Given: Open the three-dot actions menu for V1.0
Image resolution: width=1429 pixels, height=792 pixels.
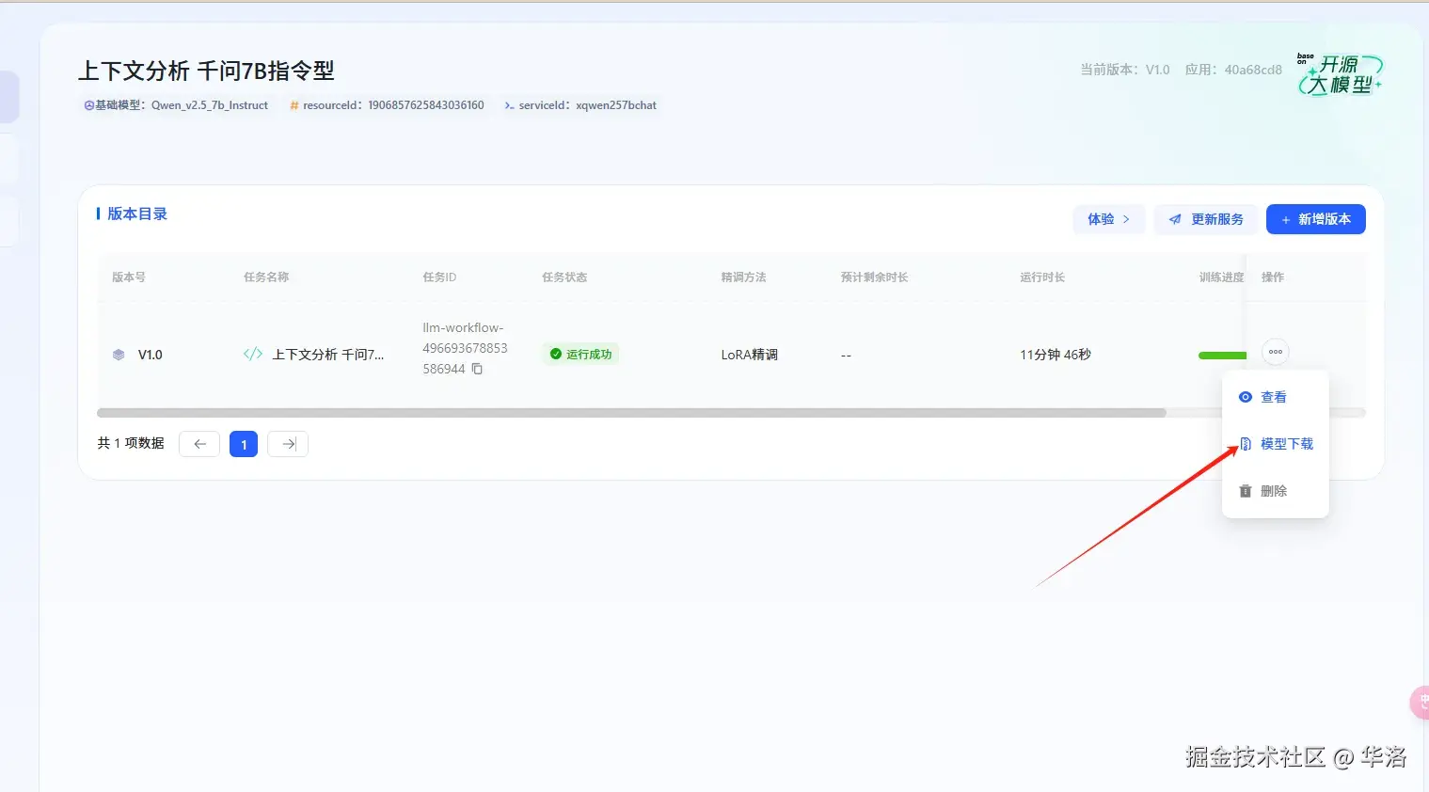Looking at the screenshot, I should coord(1275,352).
